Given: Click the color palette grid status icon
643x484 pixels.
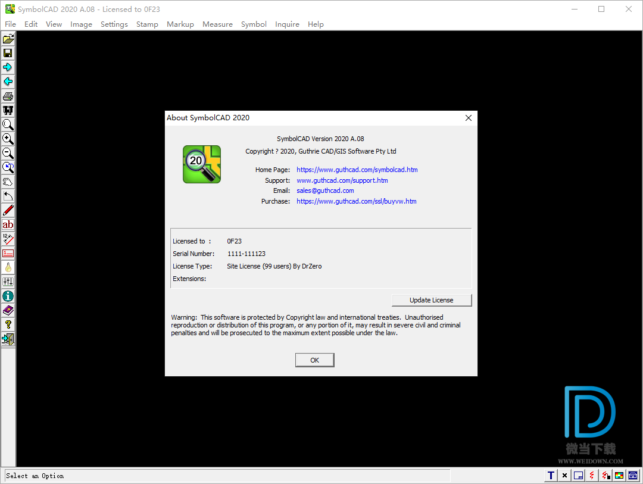Looking at the screenshot, I should [x=619, y=476].
